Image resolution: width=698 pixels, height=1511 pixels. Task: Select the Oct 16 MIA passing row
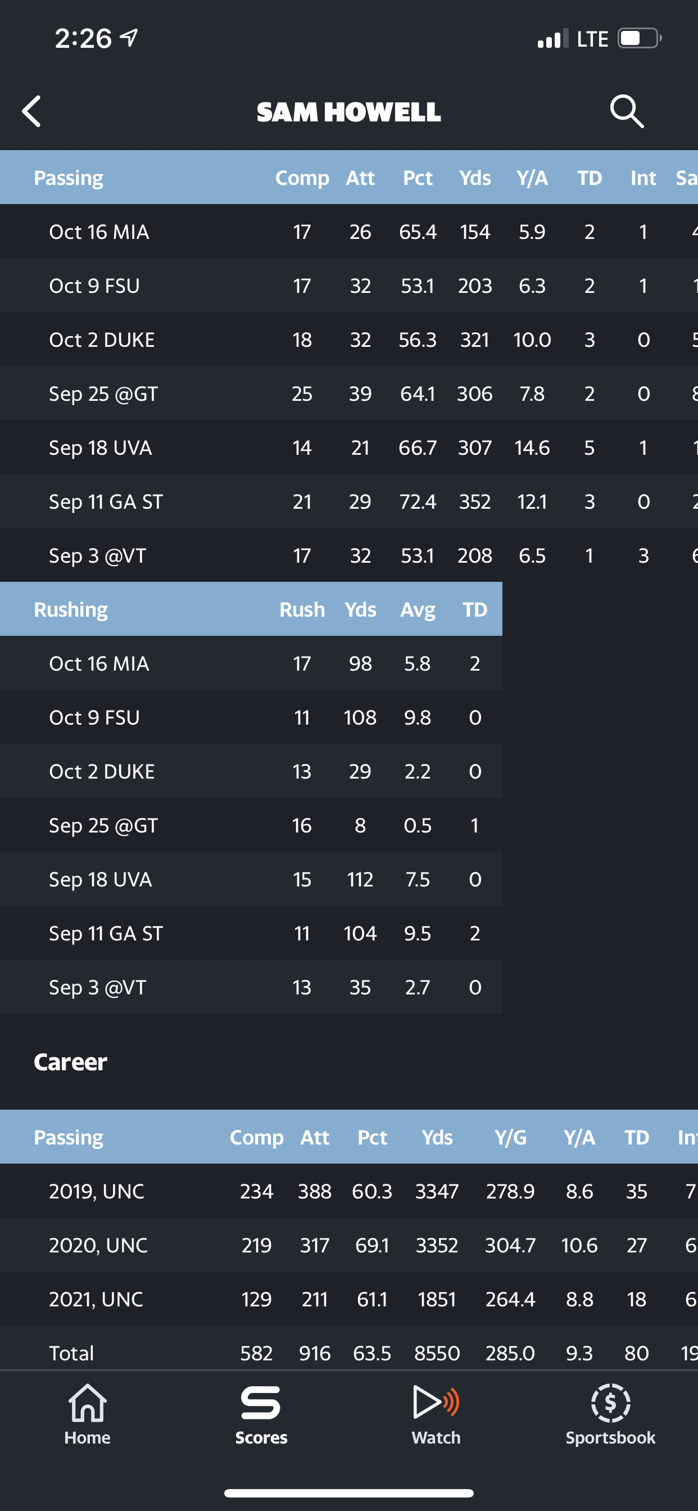tap(349, 232)
